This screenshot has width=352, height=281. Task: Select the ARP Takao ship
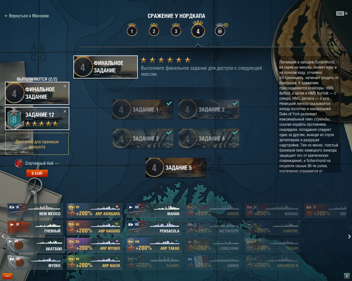tap(154, 245)
